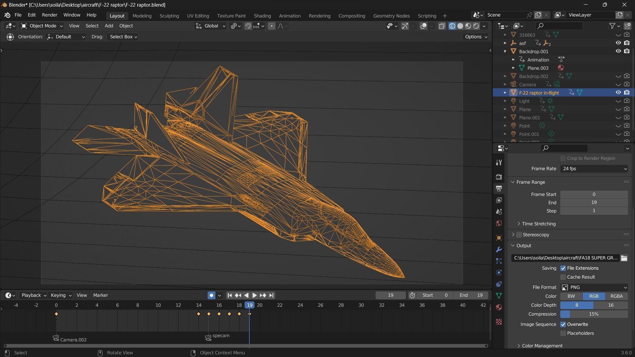635x357 pixels.
Task: Open the Physics properties tab
Action: click(x=499, y=273)
